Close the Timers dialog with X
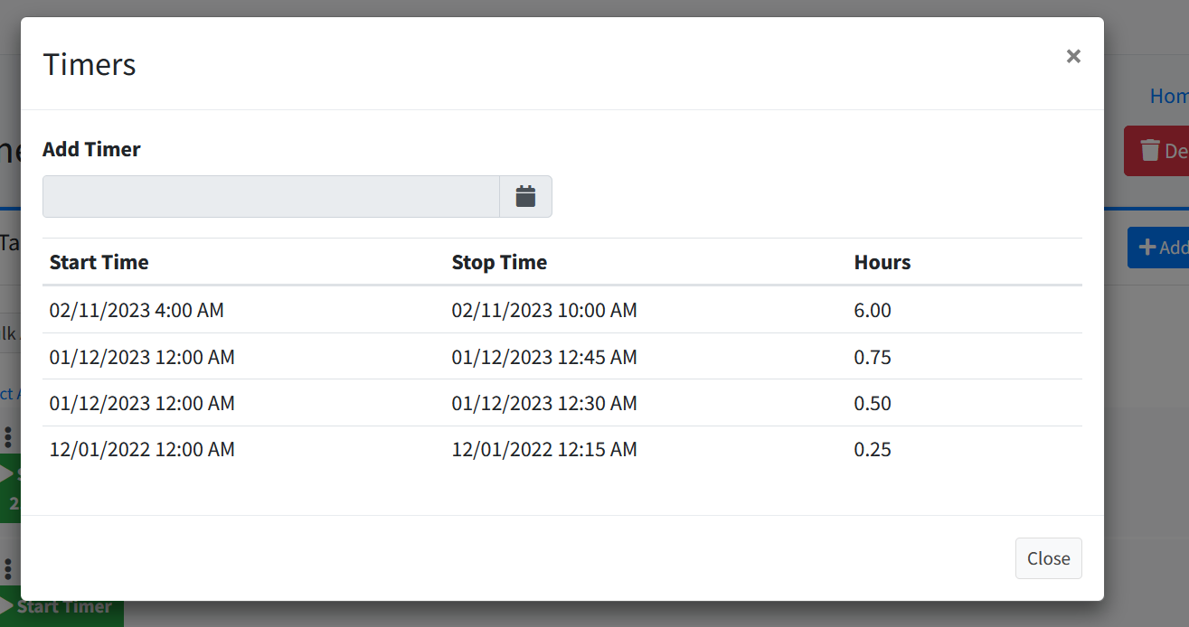The image size is (1189, 627). (x=1073, y=56)
